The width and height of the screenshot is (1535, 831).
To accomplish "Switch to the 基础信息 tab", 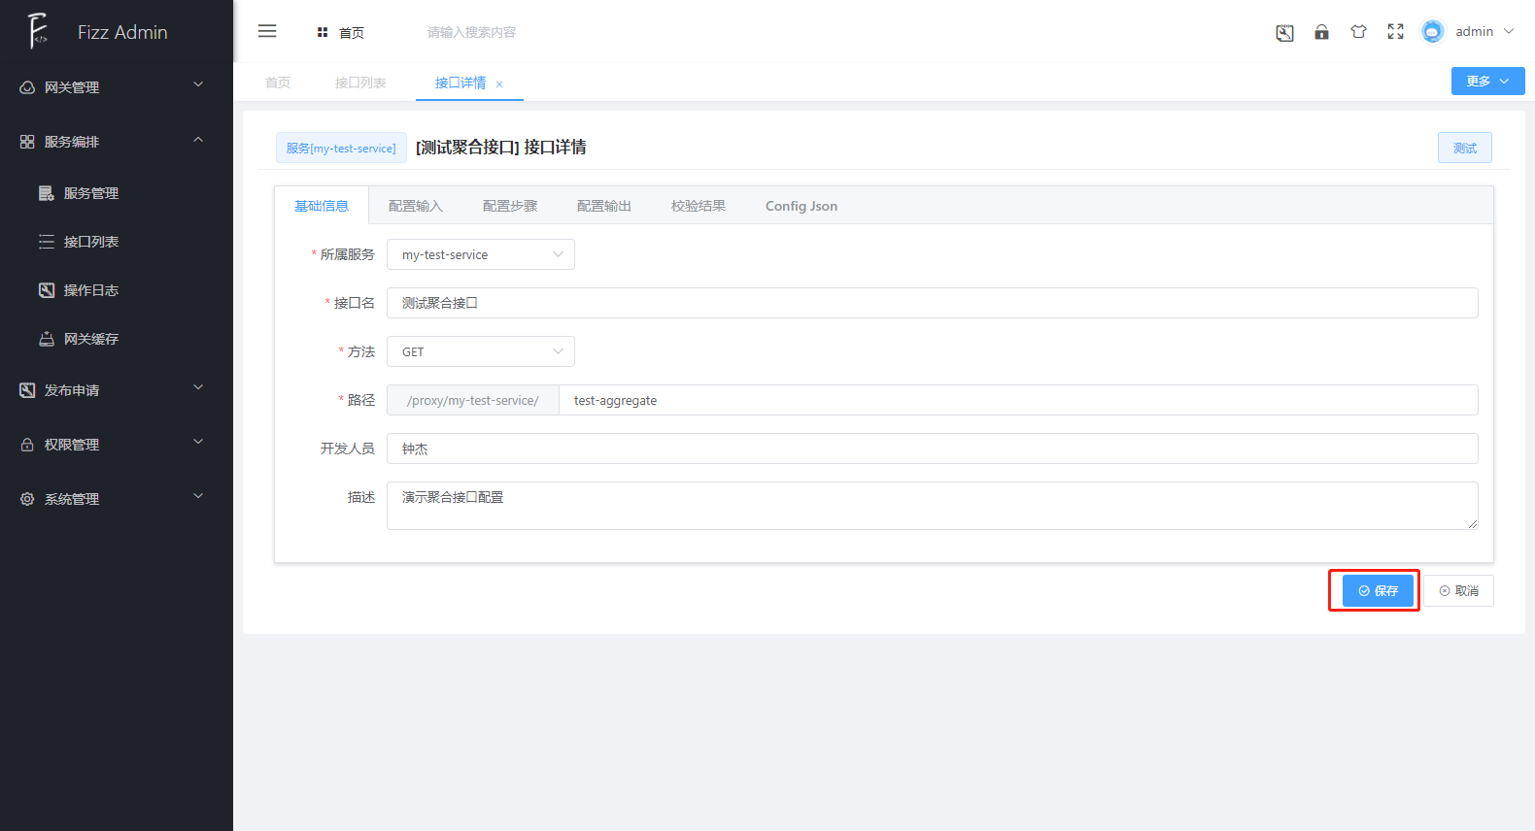I will pyautogui.click(x=322, y=206).
